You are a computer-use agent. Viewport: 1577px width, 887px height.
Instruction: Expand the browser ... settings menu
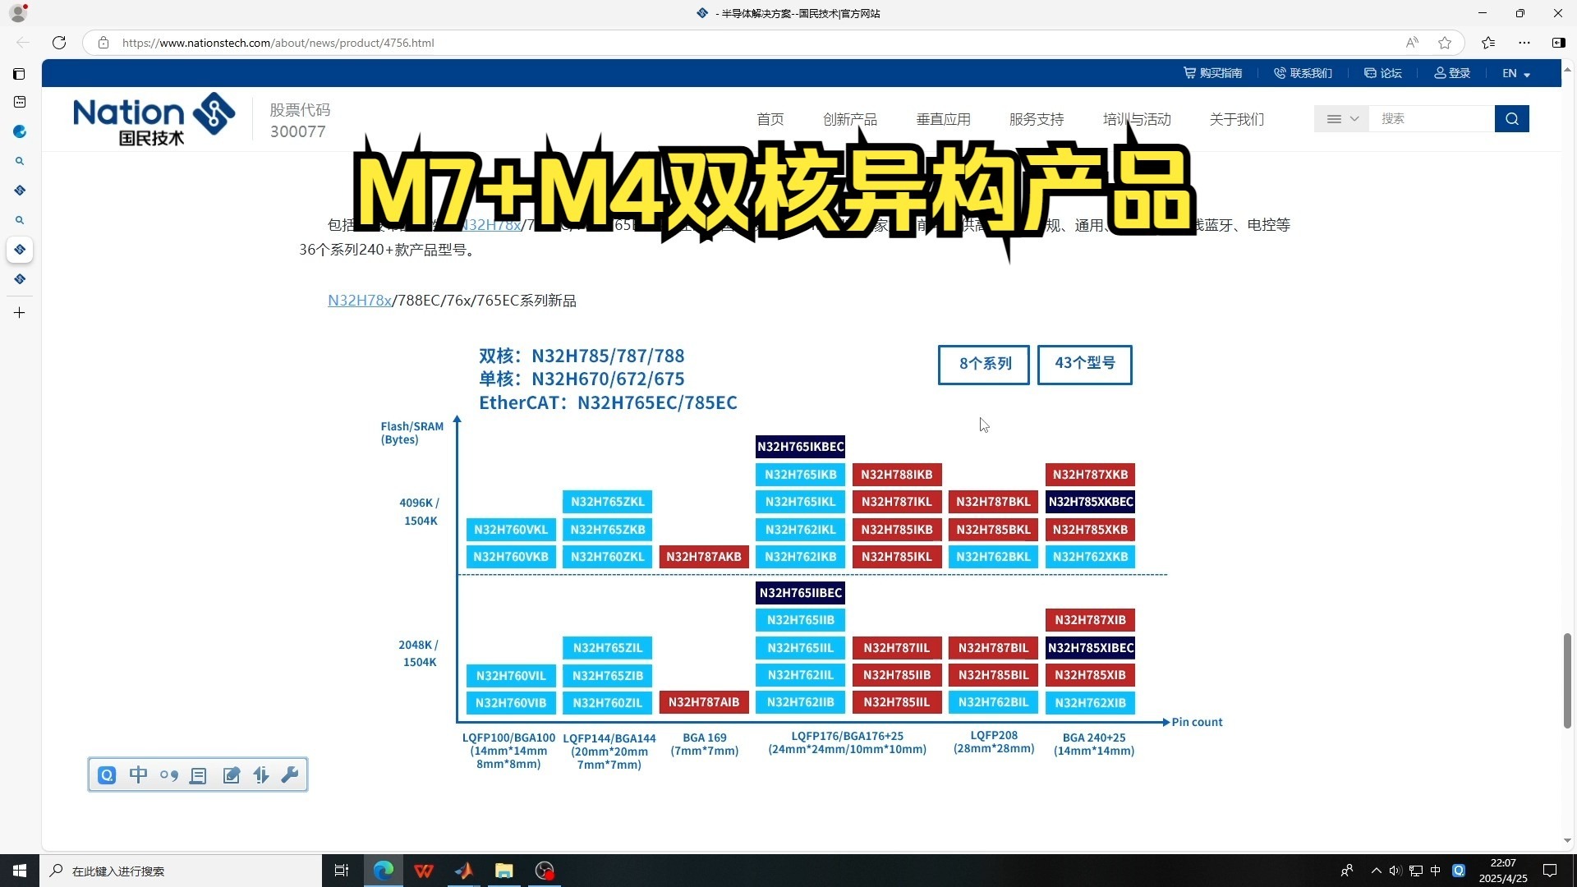[x=1525, y=43]
